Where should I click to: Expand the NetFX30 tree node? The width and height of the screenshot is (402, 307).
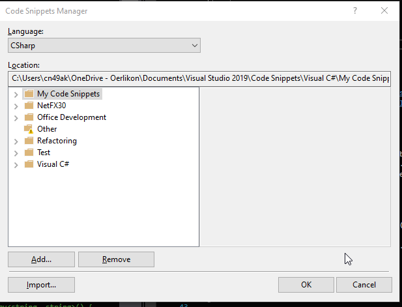click(16, 106)
